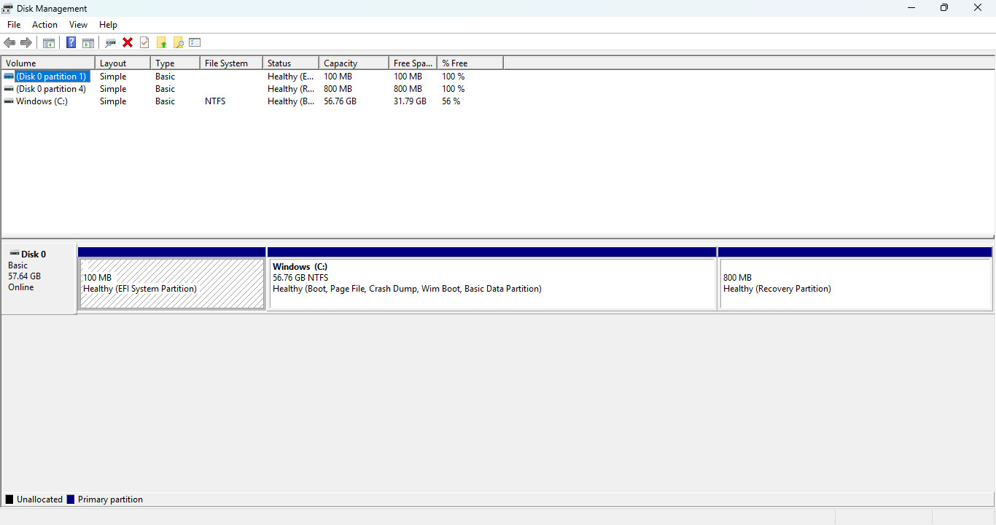Viewport: 996px width, 525px height.
Task: Sort by the Volume column header
Action: [x=48, y=63]
